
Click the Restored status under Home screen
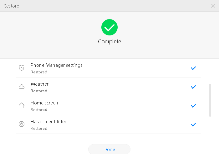coord(39,109)
